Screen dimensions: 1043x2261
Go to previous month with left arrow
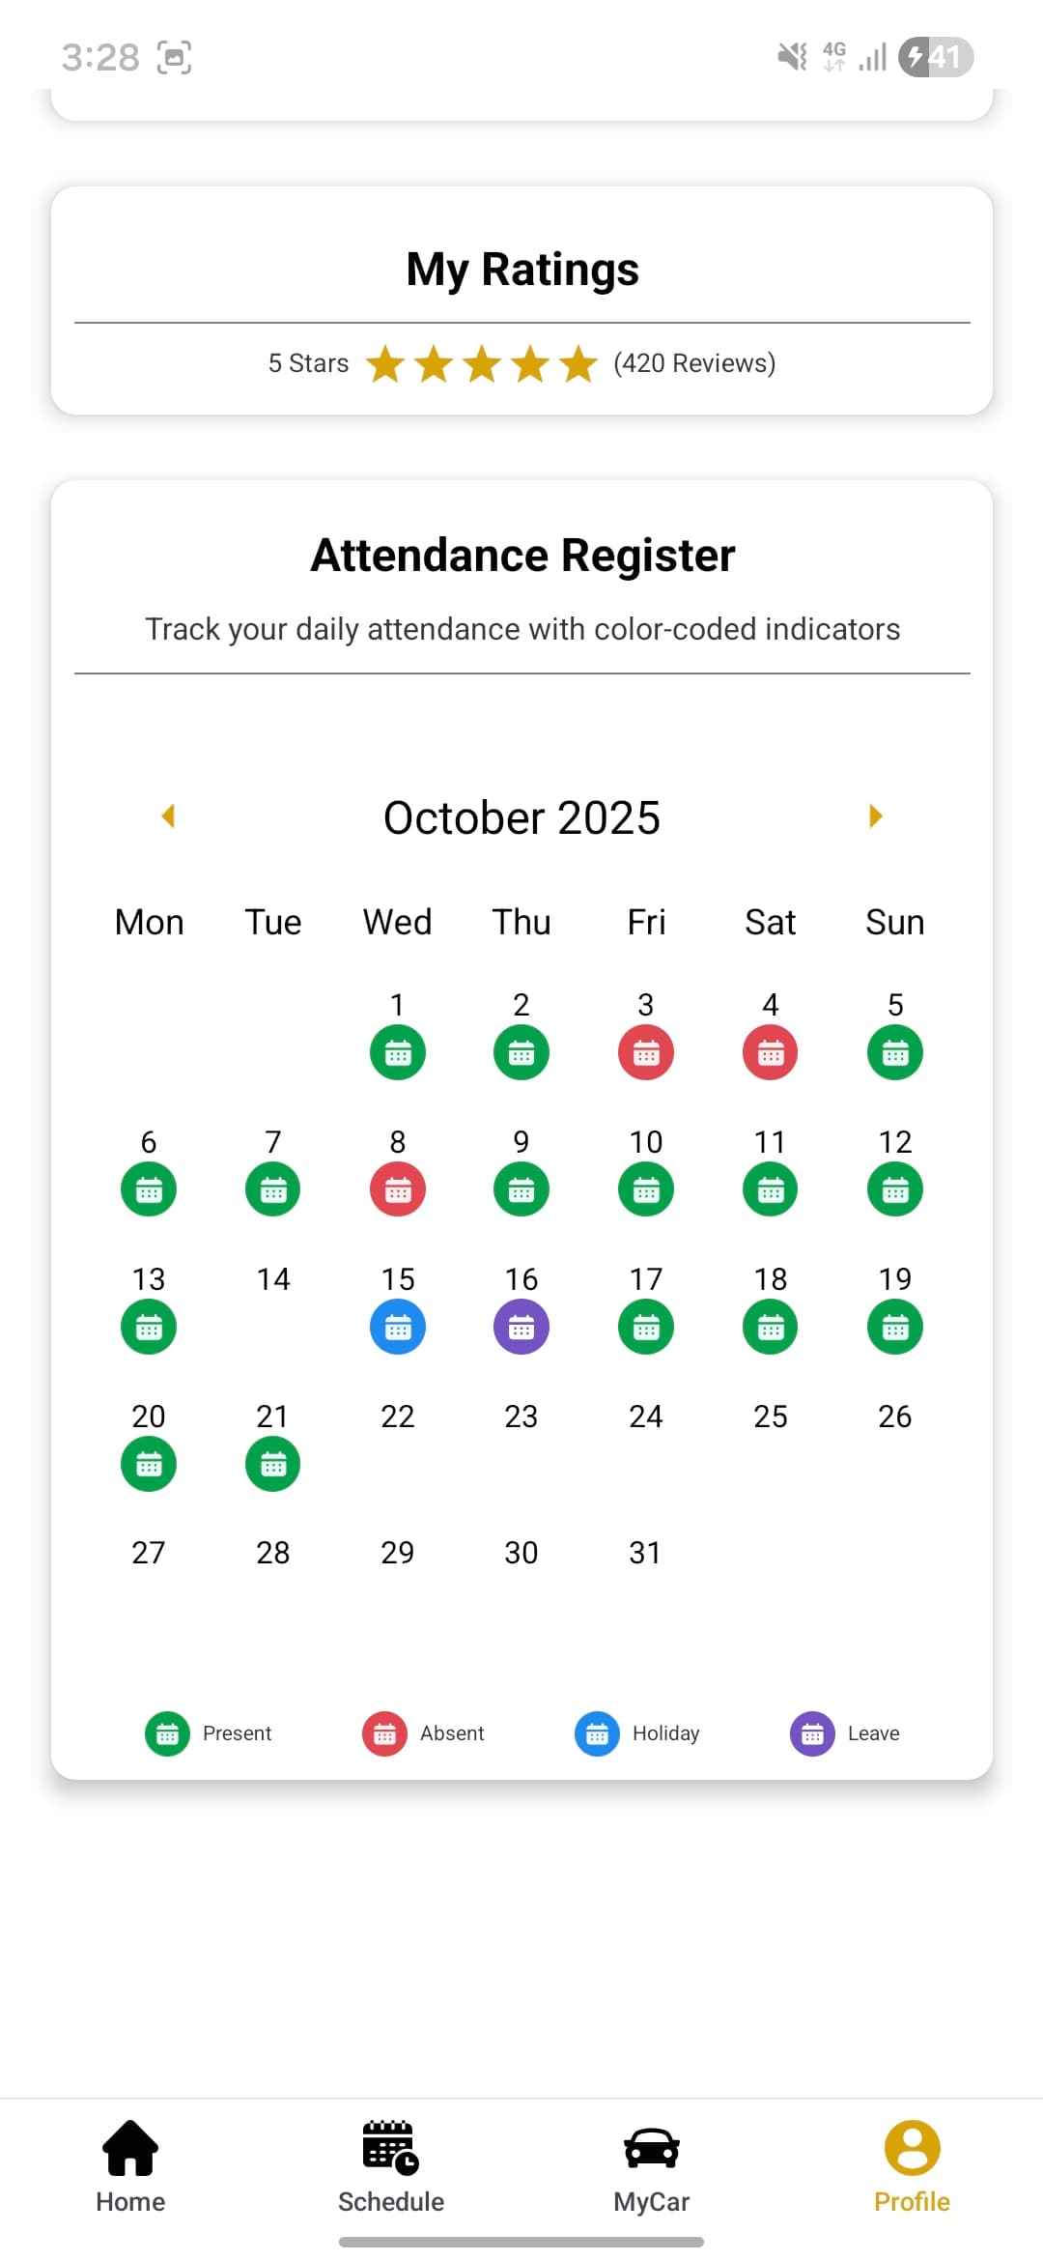(x=168, y=816)
